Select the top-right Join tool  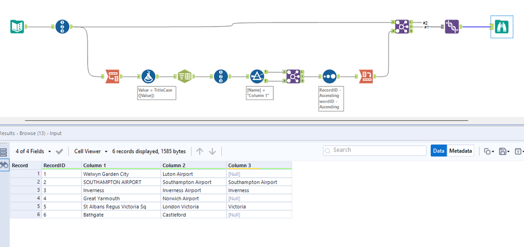pos(402,26)
